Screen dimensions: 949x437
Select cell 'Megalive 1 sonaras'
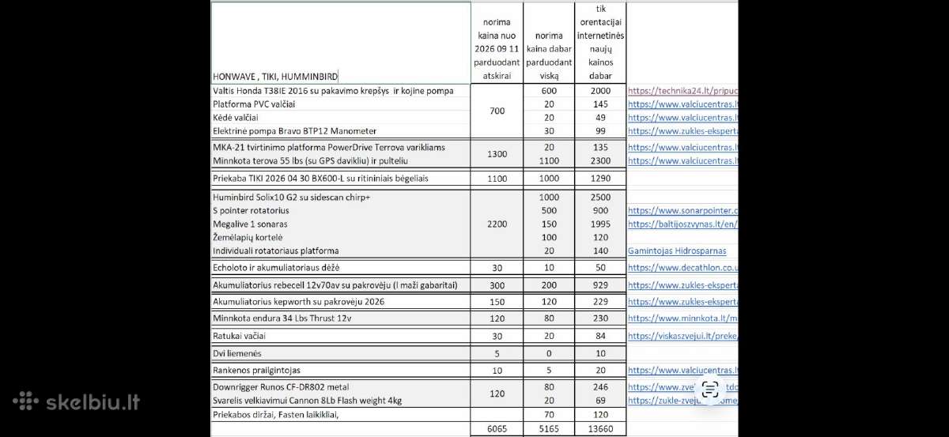[341, 224]
